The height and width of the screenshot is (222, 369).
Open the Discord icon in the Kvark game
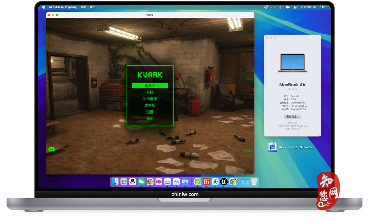click(51, 149)
